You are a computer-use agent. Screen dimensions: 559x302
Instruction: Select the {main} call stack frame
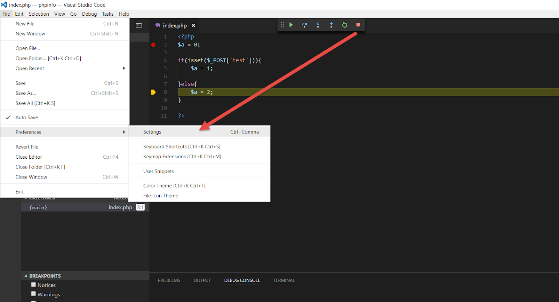click(x=85, y=207)
